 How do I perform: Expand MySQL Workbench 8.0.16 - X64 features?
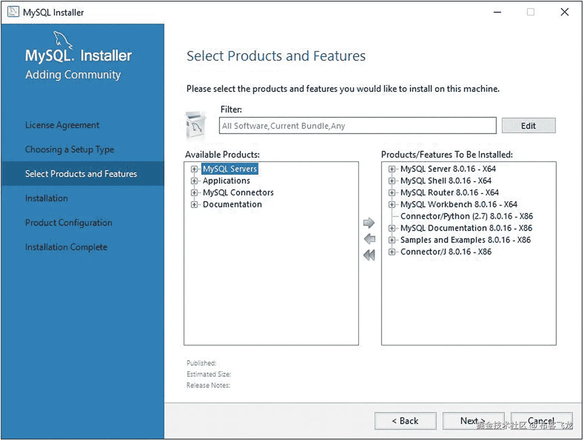click(x=392, y=204)
